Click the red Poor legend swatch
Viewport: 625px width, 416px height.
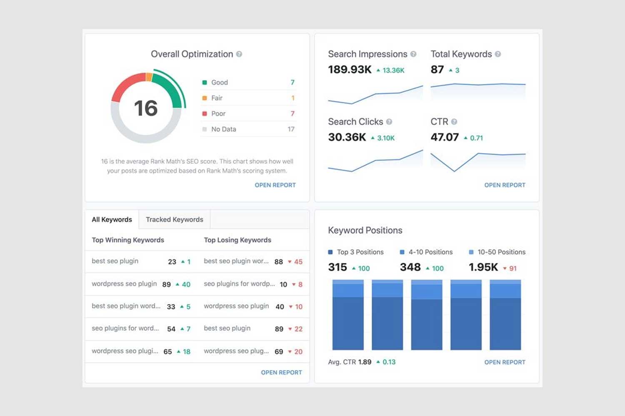click(x=205, y=114)
